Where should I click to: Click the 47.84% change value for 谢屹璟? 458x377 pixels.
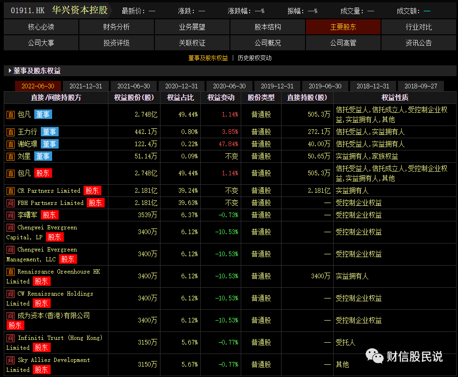click(x=229, y=144)
